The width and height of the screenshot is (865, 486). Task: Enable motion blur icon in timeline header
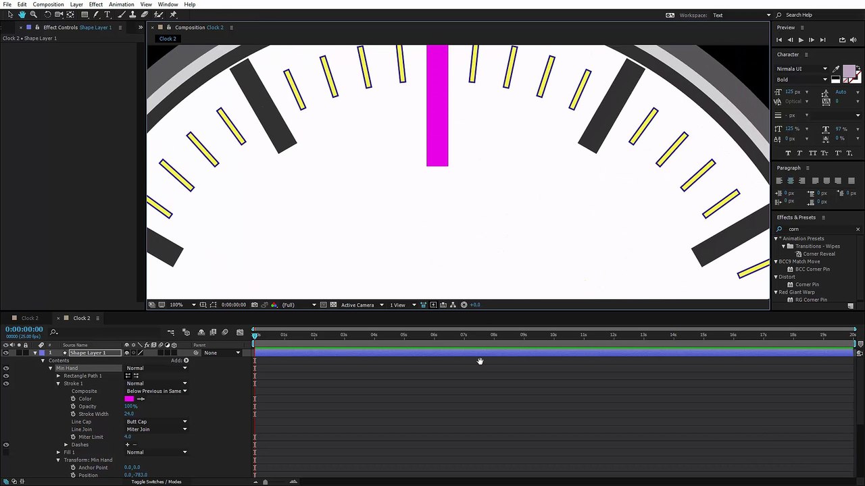225,332
